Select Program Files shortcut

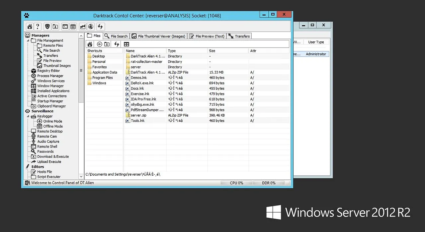click(x=102, y=78)
